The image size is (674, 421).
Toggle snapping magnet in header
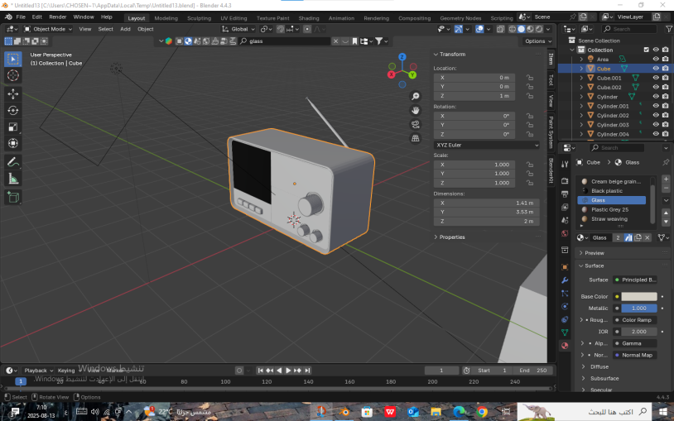[x=280, y=29]
